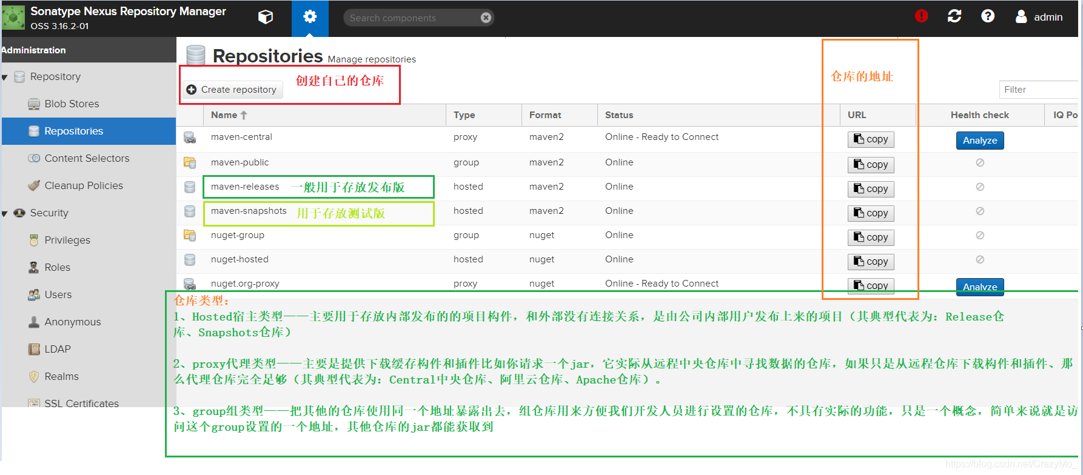The height and width of the screenshot is (475, 1083).
Task: Open the Administration gear icon tab
Action: pos(310,18)
